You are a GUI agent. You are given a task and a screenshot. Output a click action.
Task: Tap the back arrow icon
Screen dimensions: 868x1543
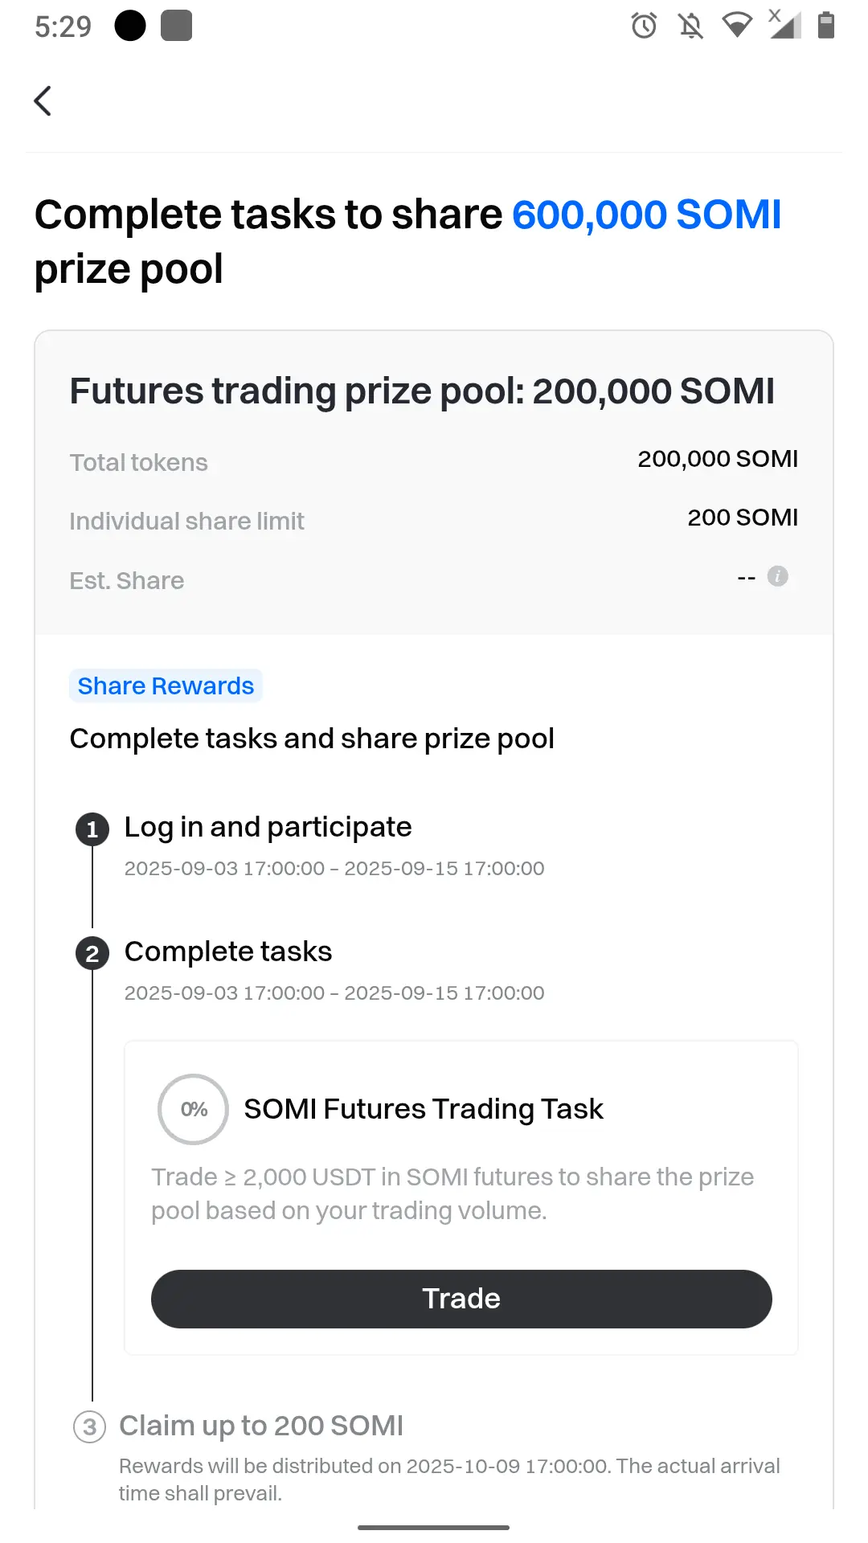(x=43, y=101)
